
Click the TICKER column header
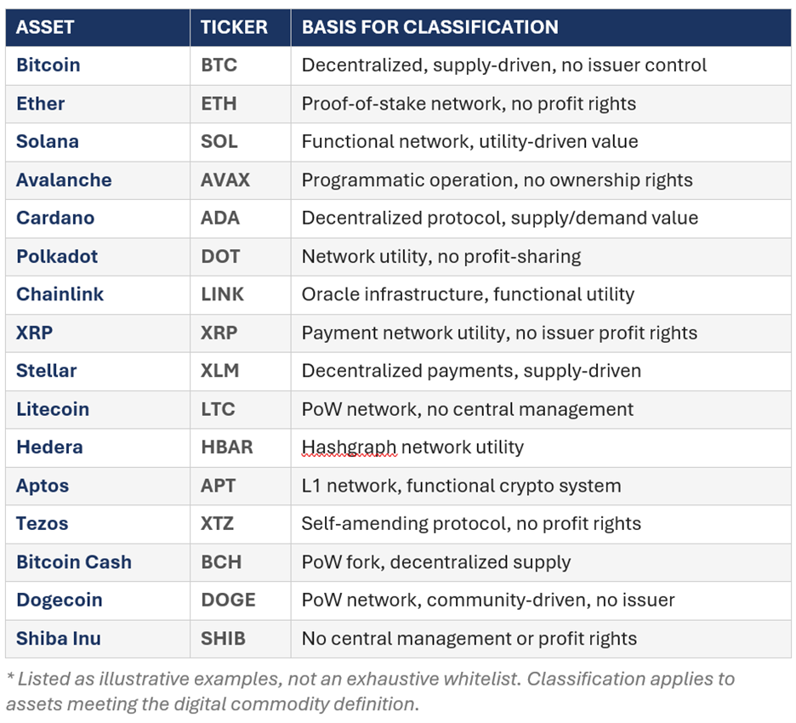[x=234, y=27]
